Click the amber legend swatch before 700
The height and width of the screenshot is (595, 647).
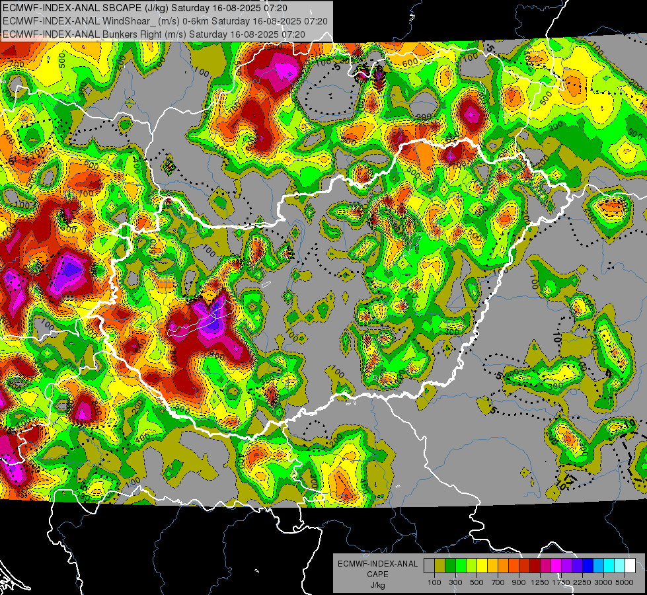492,566
